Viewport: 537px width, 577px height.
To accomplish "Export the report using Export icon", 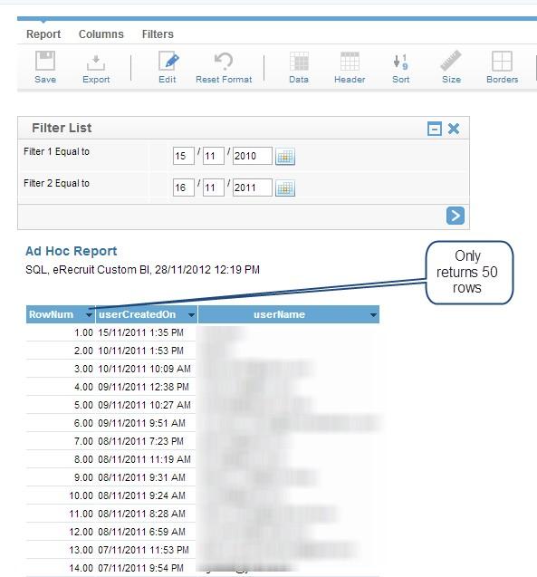I will click(96, 63).
